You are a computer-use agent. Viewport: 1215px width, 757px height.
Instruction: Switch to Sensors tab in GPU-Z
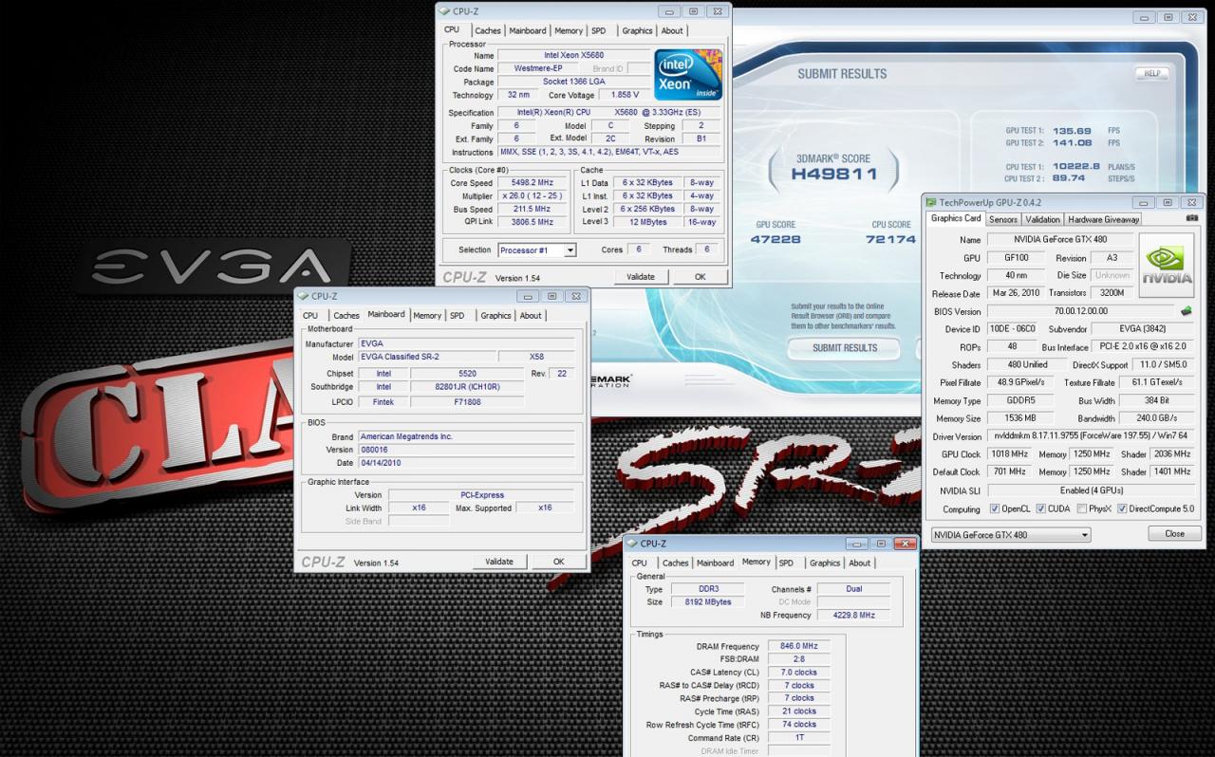pos(1003,219)
